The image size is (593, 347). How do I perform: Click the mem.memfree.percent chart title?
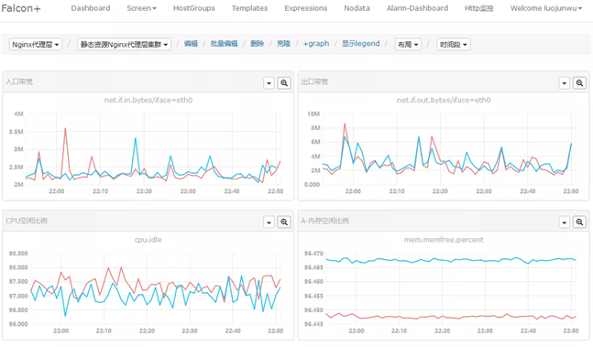(x=444, y=240)
